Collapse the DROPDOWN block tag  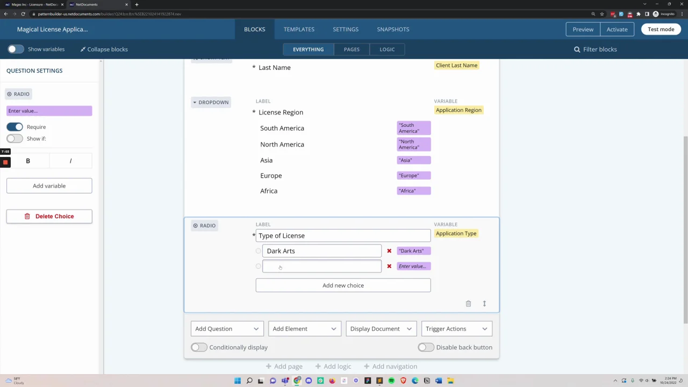click(x=211, y=102)
